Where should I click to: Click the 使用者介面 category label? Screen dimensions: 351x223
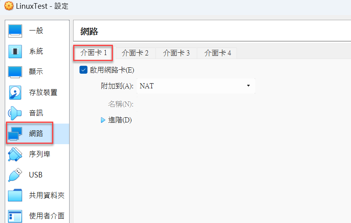point(47,215)
